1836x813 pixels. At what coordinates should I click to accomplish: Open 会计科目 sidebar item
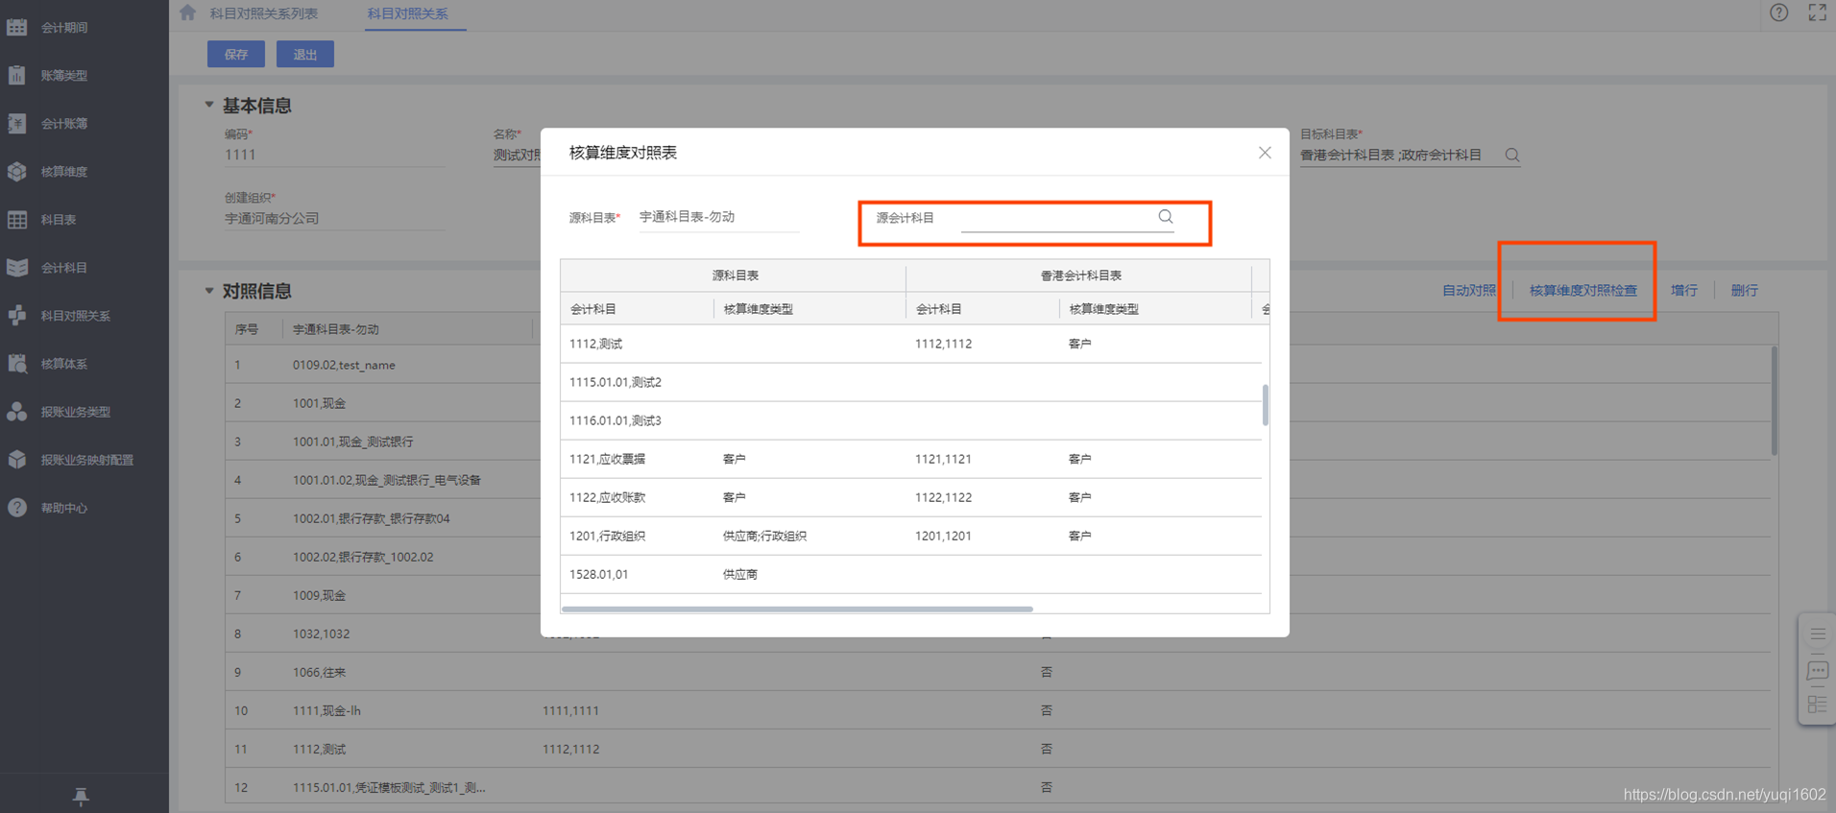(x=63, y=268)
